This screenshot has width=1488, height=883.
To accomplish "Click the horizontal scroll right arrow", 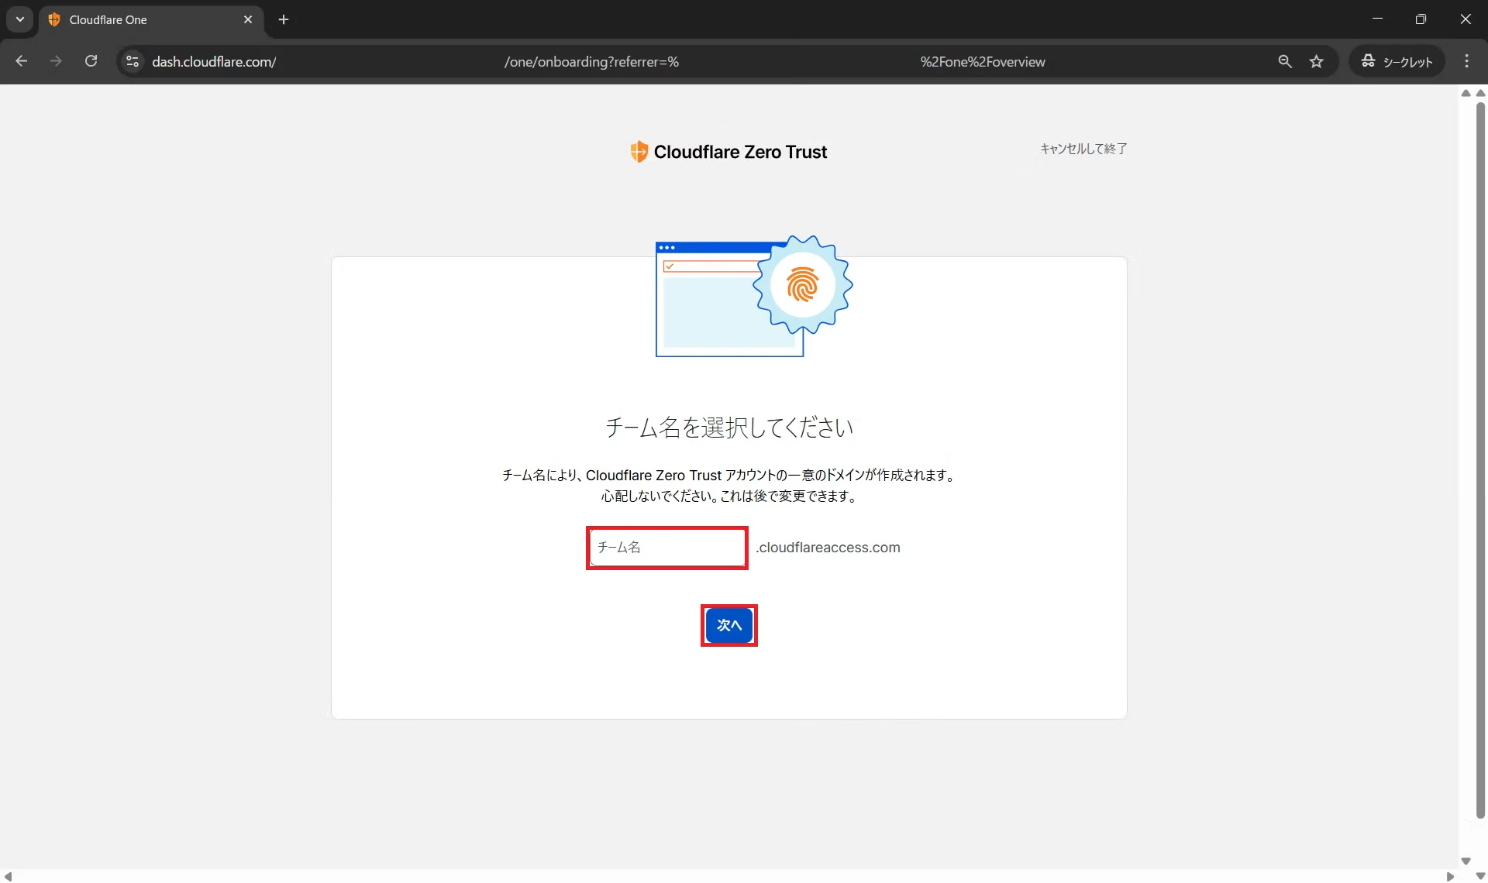I will point(1450,876).
